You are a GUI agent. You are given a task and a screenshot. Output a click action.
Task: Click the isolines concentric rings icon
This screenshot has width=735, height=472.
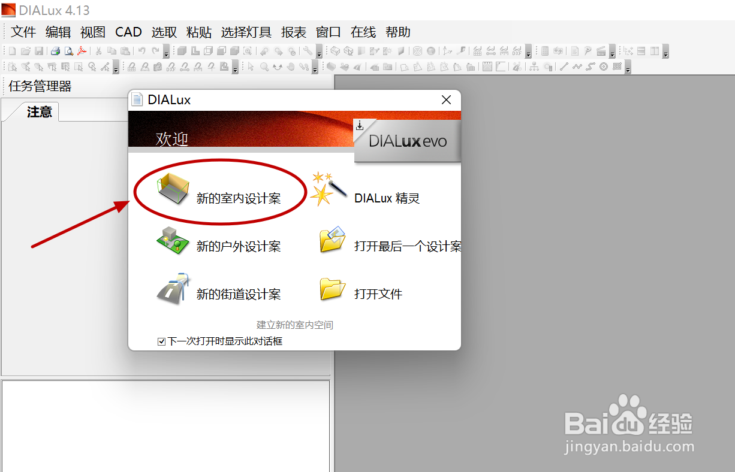pyautogui.click(x=417, y=52)
